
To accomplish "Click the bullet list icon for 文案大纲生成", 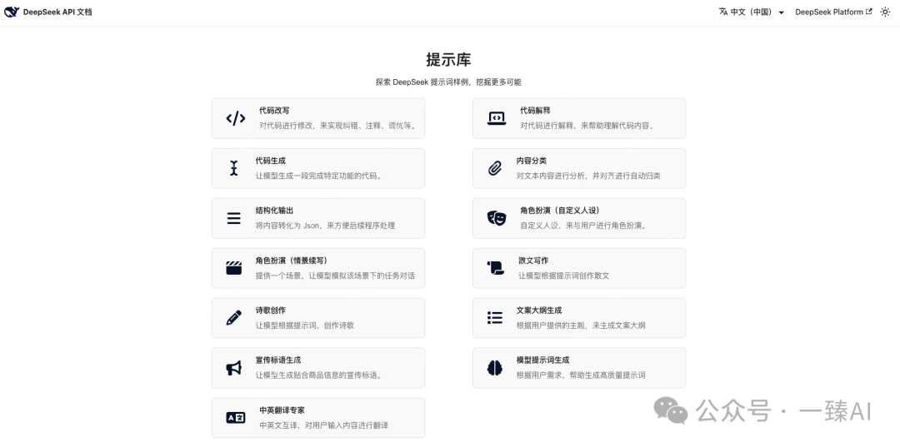I will point(495,317).
